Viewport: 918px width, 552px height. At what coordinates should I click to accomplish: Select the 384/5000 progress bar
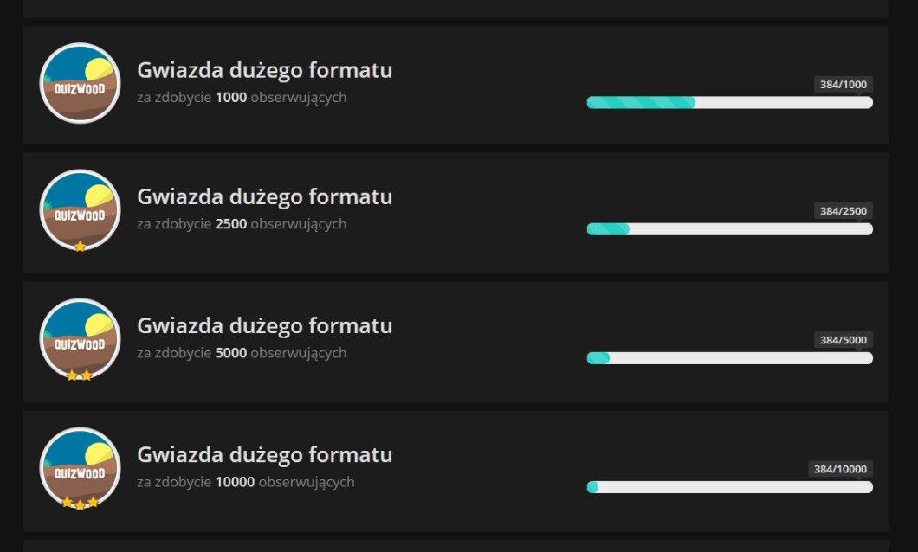coord(729,358)
